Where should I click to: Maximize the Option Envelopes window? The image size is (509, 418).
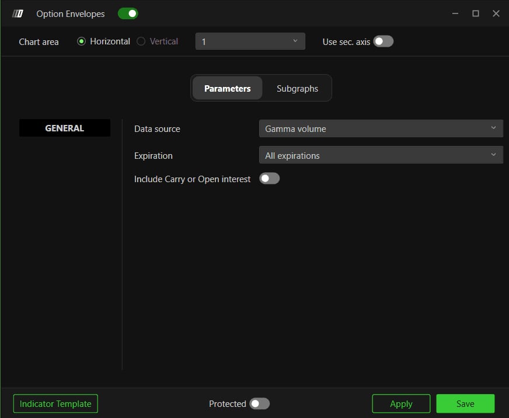pos(476,13)
